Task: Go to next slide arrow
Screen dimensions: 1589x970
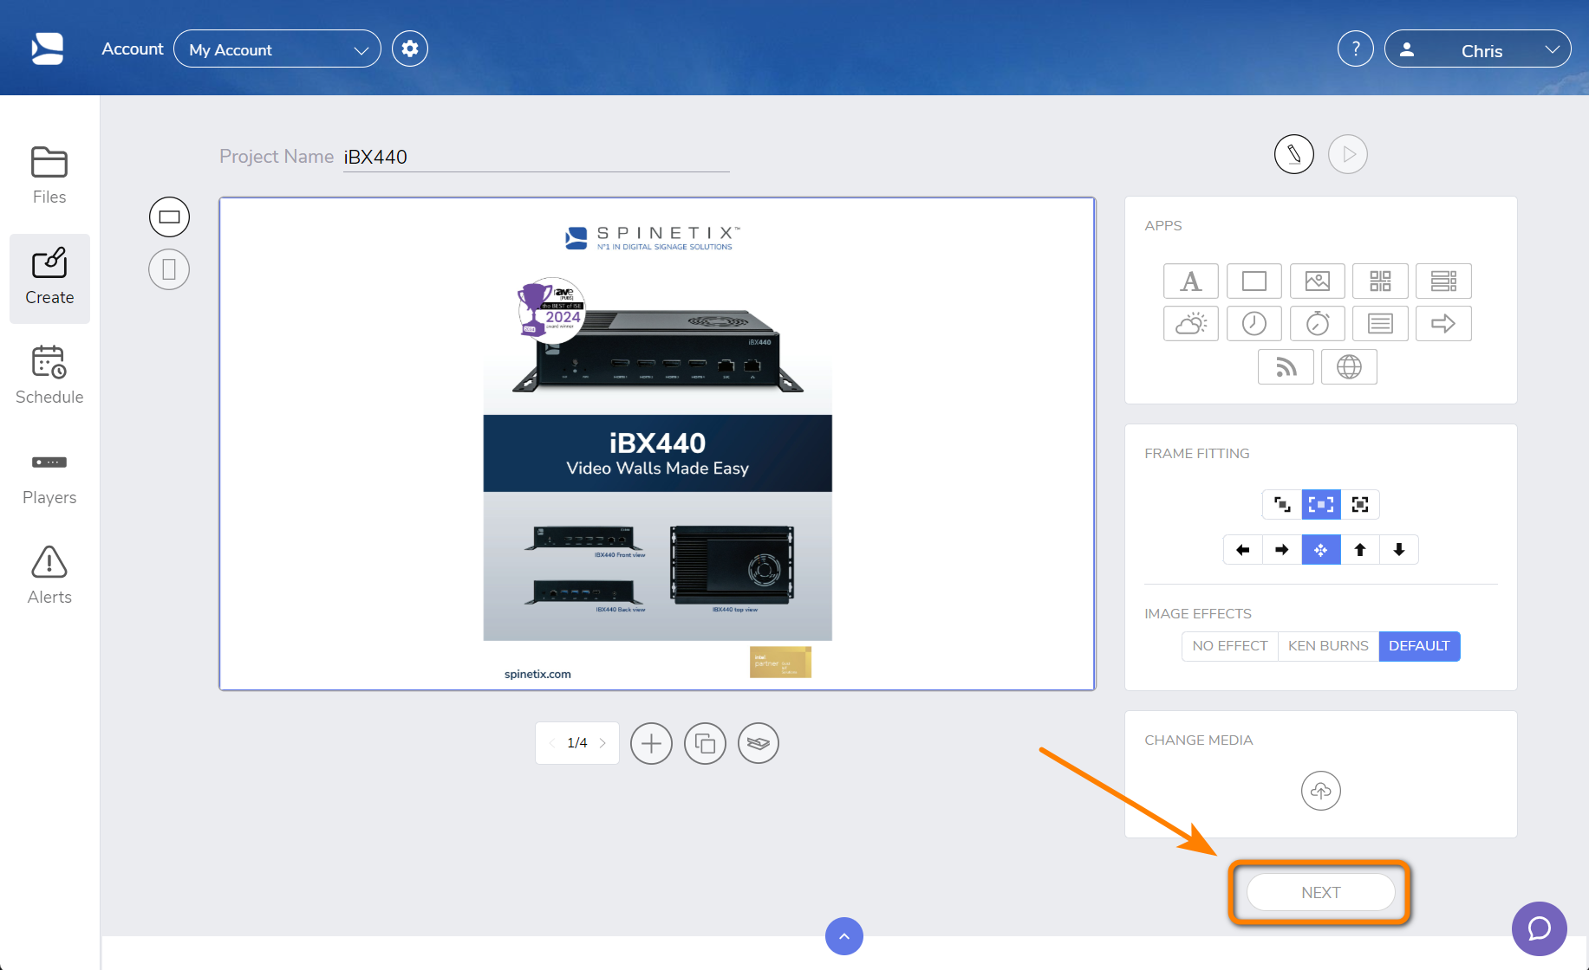Action: (x=602, y=743)
